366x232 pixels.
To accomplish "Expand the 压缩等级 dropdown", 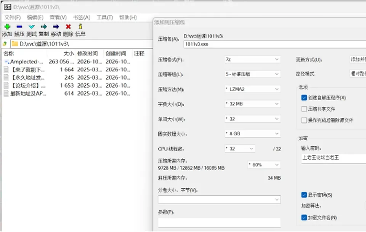I will [252, 74].
